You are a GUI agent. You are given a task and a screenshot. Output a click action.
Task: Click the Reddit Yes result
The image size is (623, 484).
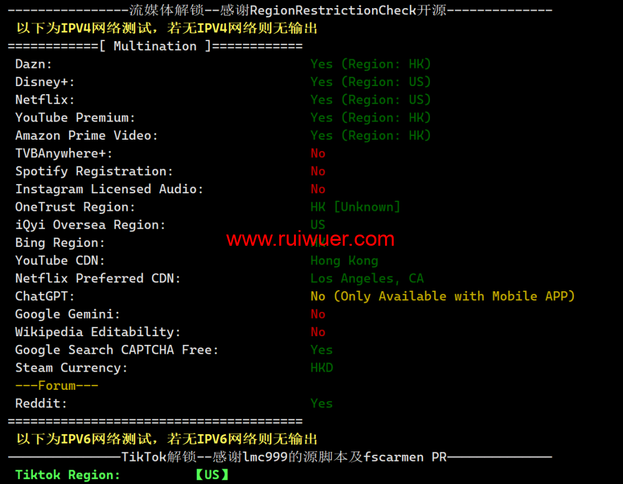pos(321,404)
